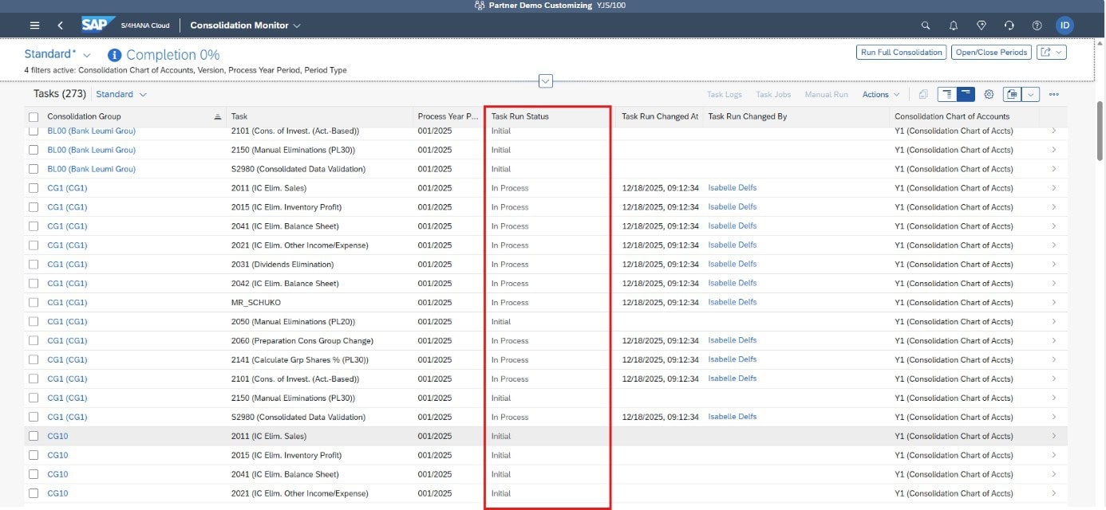Open more options overflow menu in toolbar

pos(1053,94)
